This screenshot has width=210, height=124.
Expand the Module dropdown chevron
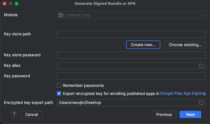(x=202, y=15)
